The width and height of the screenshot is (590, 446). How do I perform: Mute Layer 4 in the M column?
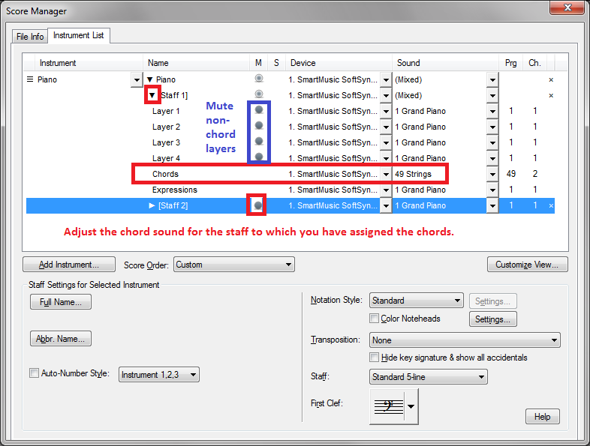pos(259,157)
